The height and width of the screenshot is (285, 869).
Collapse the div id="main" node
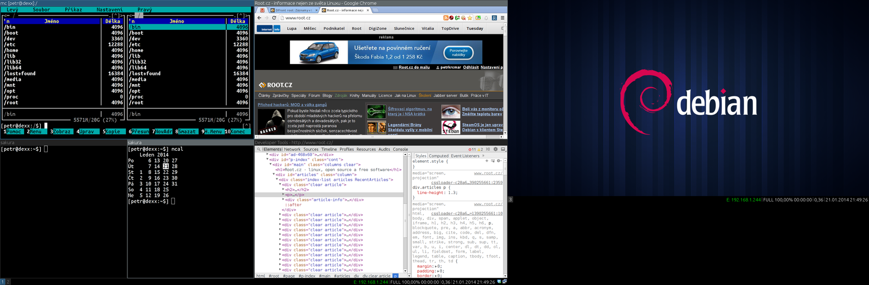click(x=270, y=164)
